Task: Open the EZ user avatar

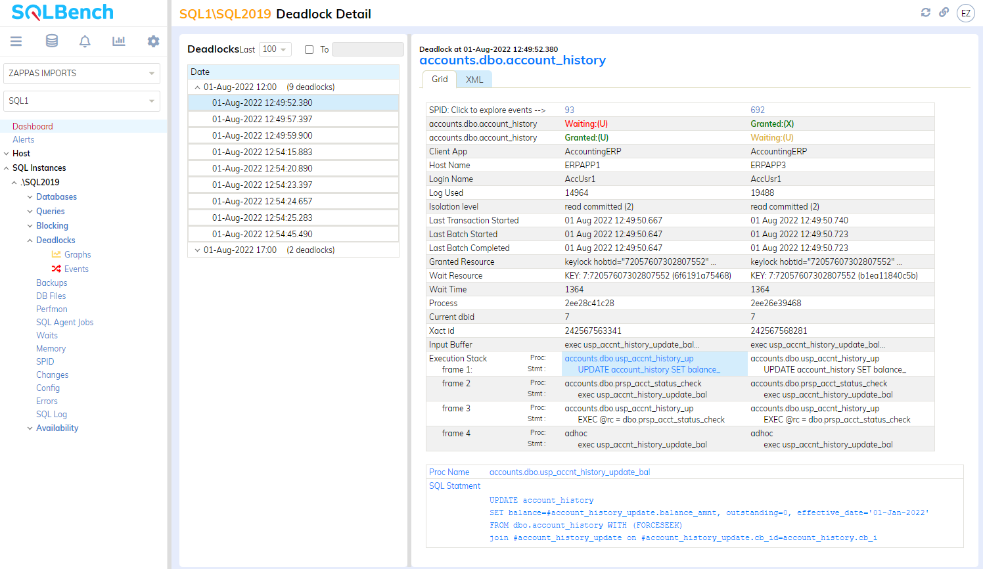Action: pos(966,13)
